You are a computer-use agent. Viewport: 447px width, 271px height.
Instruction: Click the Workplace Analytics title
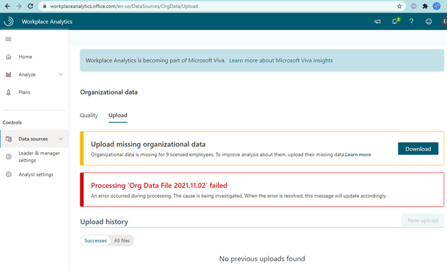47,22
